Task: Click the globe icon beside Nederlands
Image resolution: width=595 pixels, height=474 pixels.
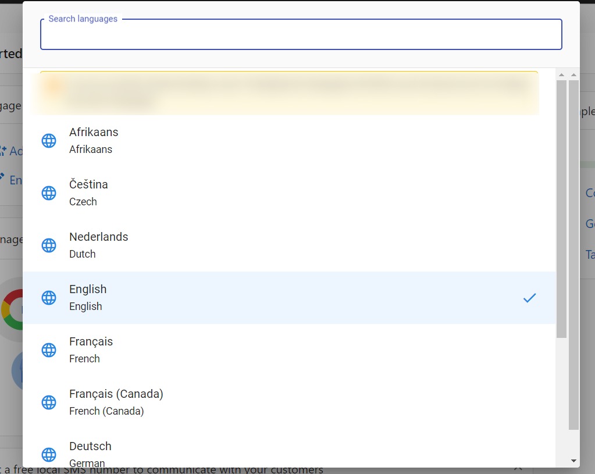Action: (49, 245)
